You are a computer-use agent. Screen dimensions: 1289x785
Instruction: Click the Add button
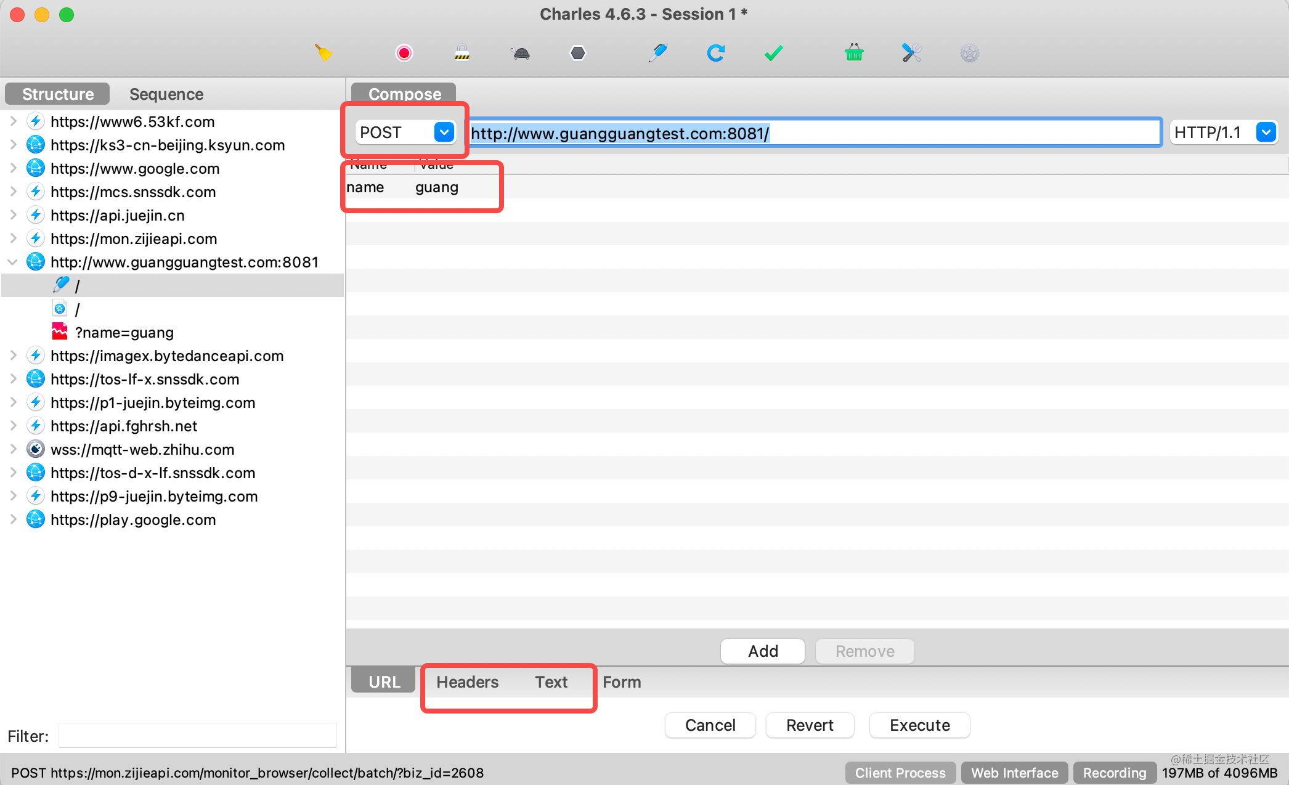pos(763,651)
